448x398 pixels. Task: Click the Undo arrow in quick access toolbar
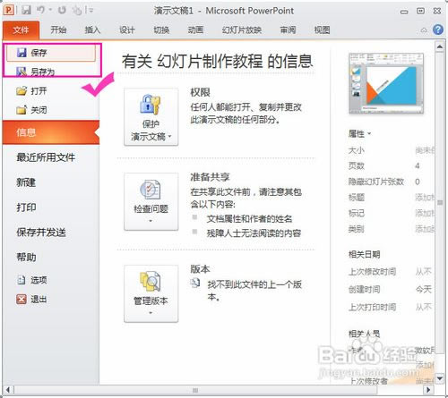41,10
